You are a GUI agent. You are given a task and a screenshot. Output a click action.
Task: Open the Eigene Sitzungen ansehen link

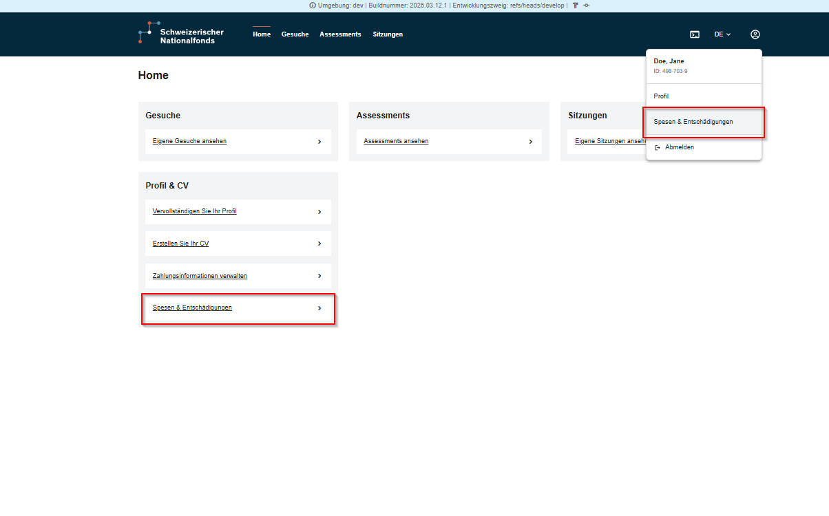coord(609,141)
